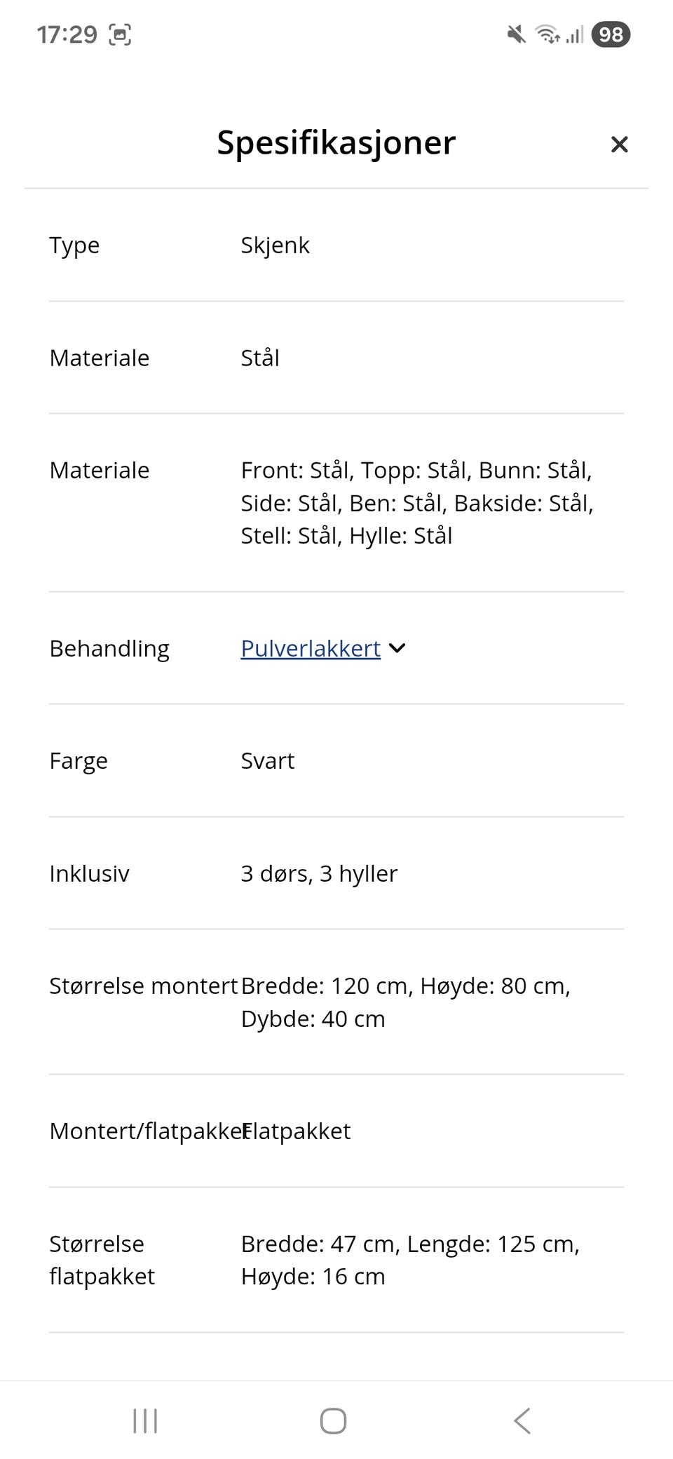
Task: Close the Spesifikasjoner sheet
Action: [x=620, y=144]
